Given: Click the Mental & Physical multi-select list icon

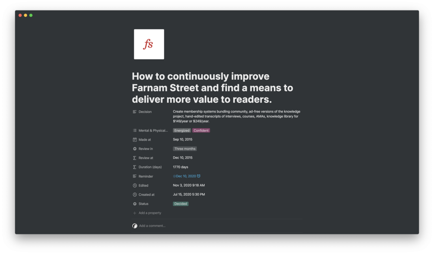Looking at the screenshot, I should (134, 131).
